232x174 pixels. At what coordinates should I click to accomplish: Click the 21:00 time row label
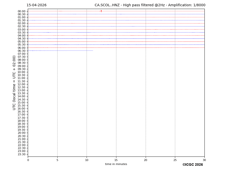coord(22,139)
